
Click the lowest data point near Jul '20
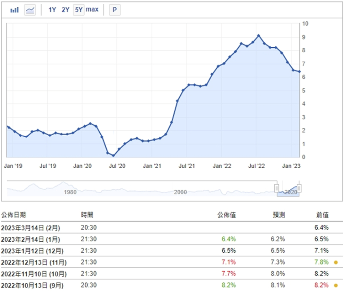113,155
